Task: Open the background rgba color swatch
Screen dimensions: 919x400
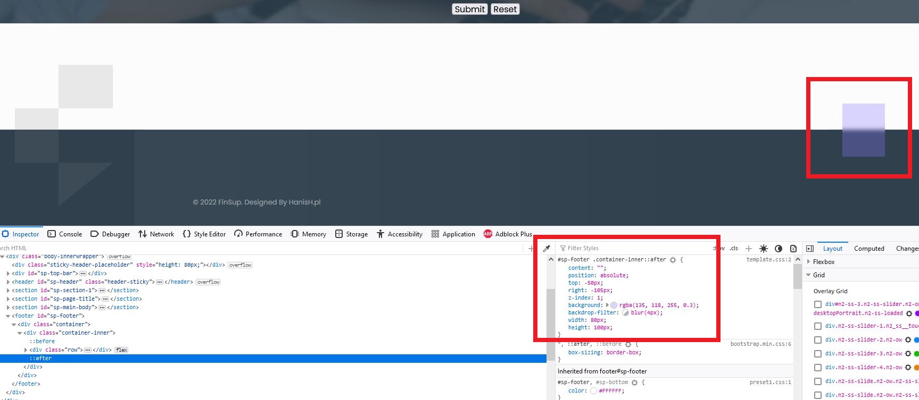Action: [x=614, y=305]
